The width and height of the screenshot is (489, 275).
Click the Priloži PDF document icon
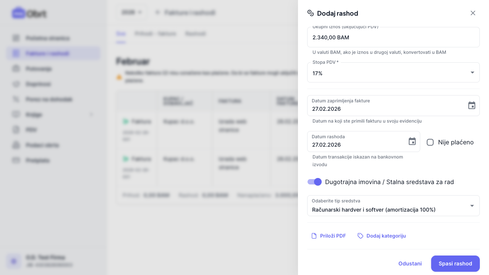pyautogui.click(x=314, y=236)
